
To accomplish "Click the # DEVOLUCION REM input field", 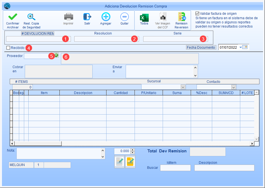I will tap(38, 39).
